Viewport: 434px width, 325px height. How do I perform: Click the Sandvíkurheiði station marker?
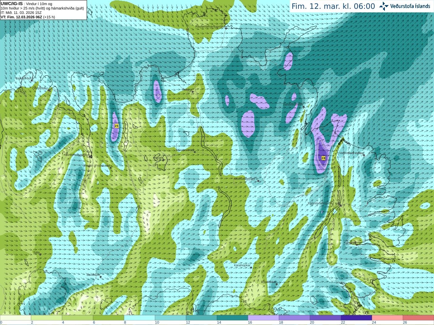point(304,107)
